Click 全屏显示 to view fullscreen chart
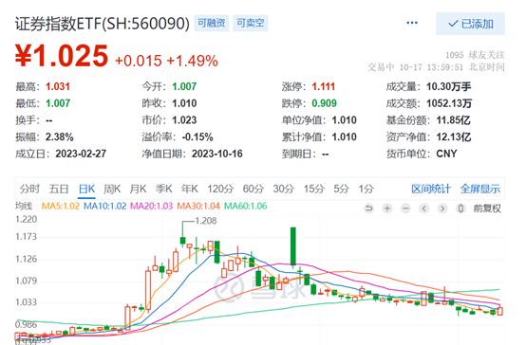The image size is (526, 345). (x=480, y=189)
